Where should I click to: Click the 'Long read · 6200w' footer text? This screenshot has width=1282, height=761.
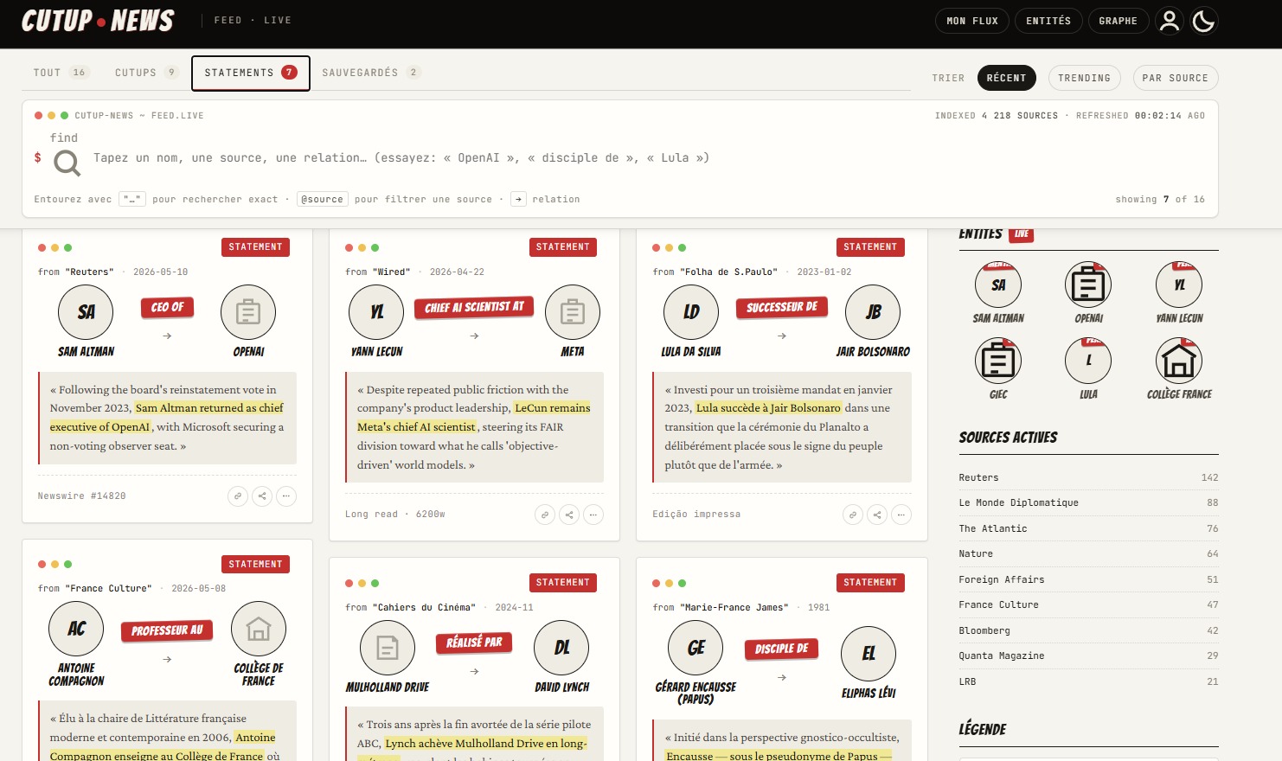click(395, 515)
